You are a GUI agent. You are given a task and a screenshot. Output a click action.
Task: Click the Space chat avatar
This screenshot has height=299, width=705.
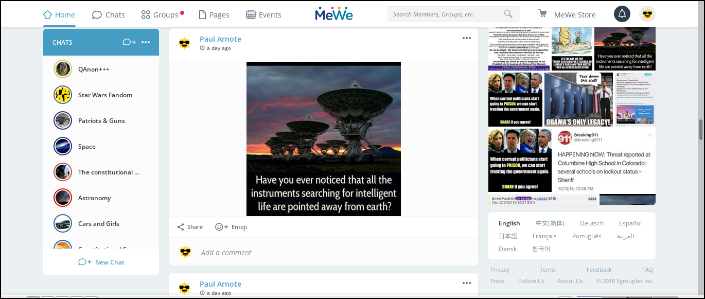pyautogui.click(x=62, y=146)
